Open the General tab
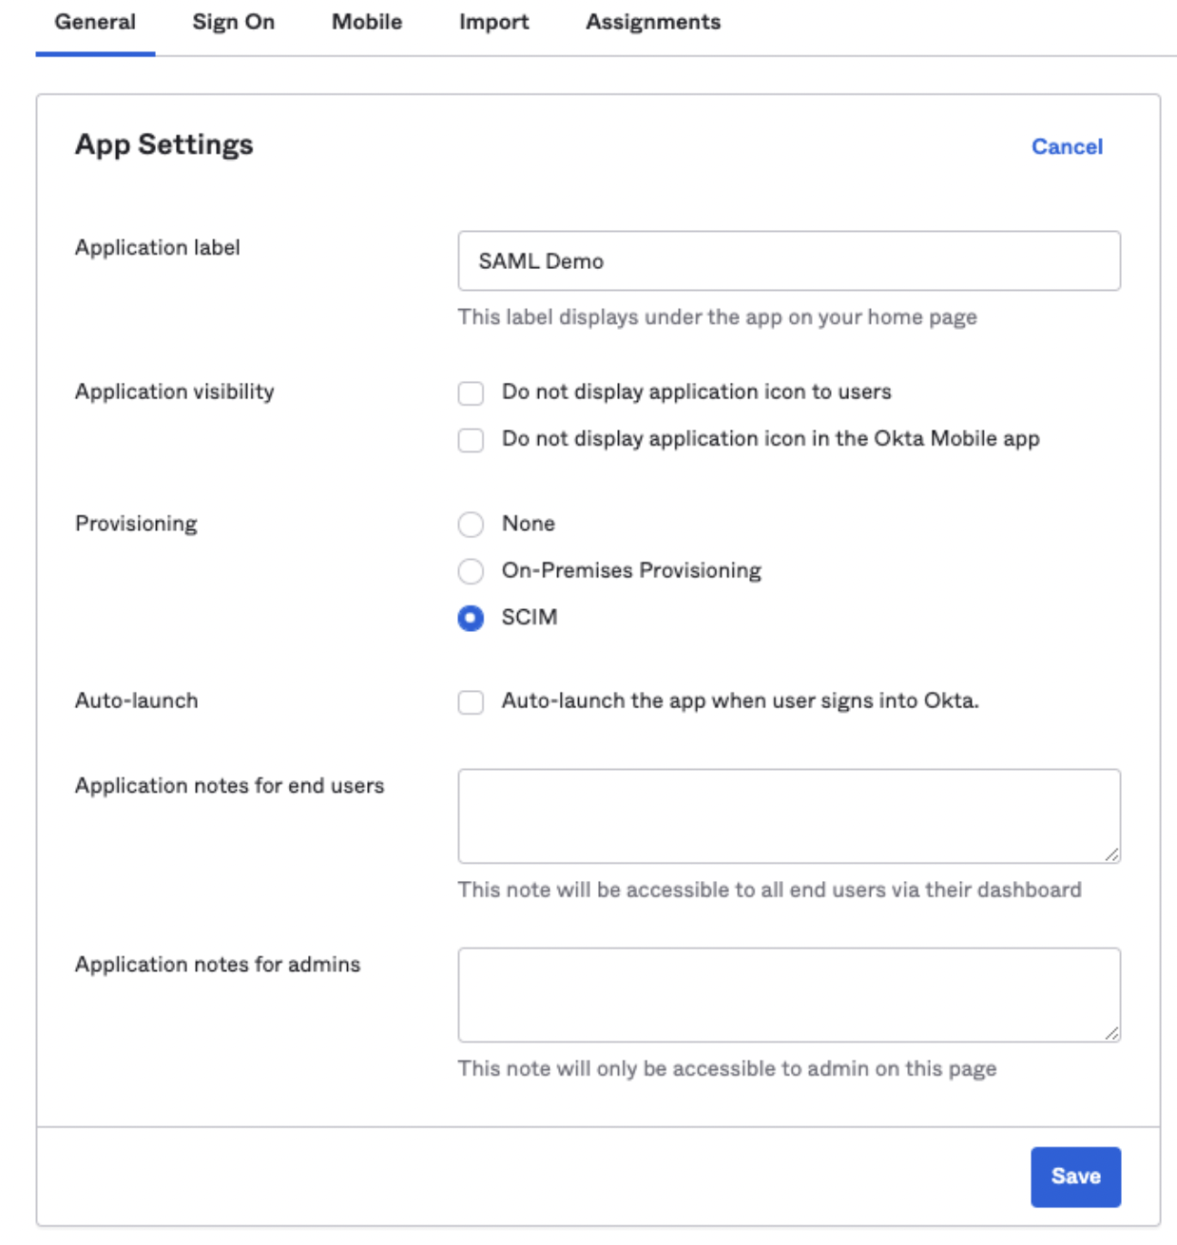 tap(95, 22)
